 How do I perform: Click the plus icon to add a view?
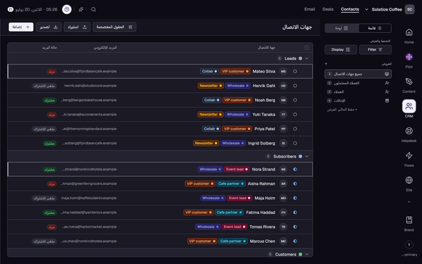tap(326, 64)
